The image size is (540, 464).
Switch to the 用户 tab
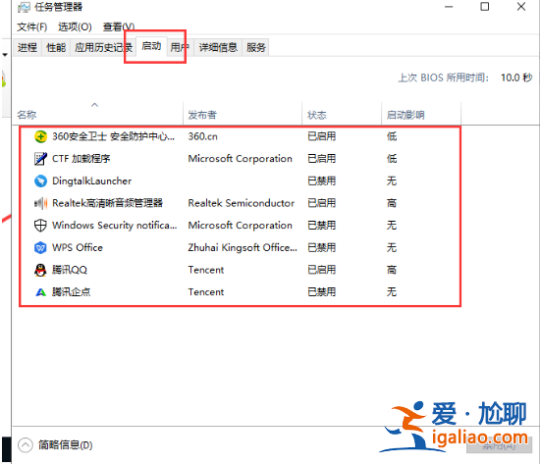pyautogui.click(x=180, y=47)
